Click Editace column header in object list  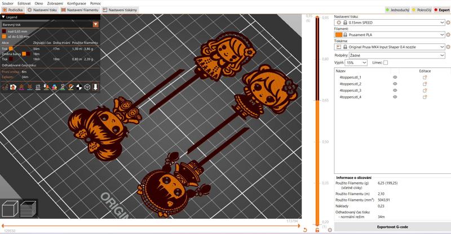[425, 71]
